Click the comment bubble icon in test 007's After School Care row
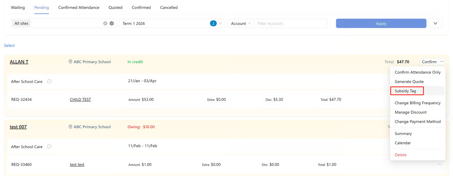The height and width of the screenshot is (176, 453). pos(49,147)
